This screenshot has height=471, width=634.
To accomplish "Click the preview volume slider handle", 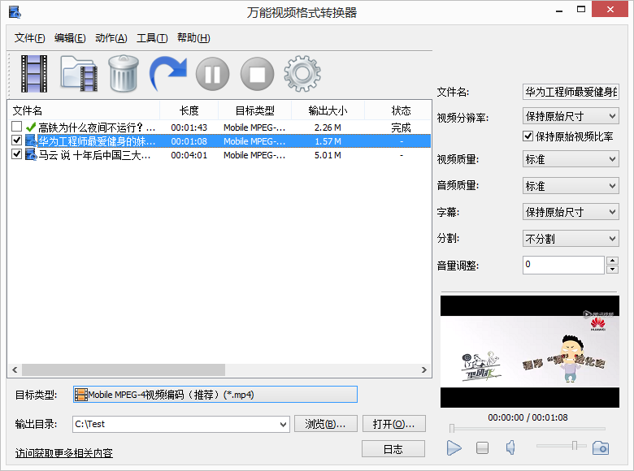I will (574, 445).
